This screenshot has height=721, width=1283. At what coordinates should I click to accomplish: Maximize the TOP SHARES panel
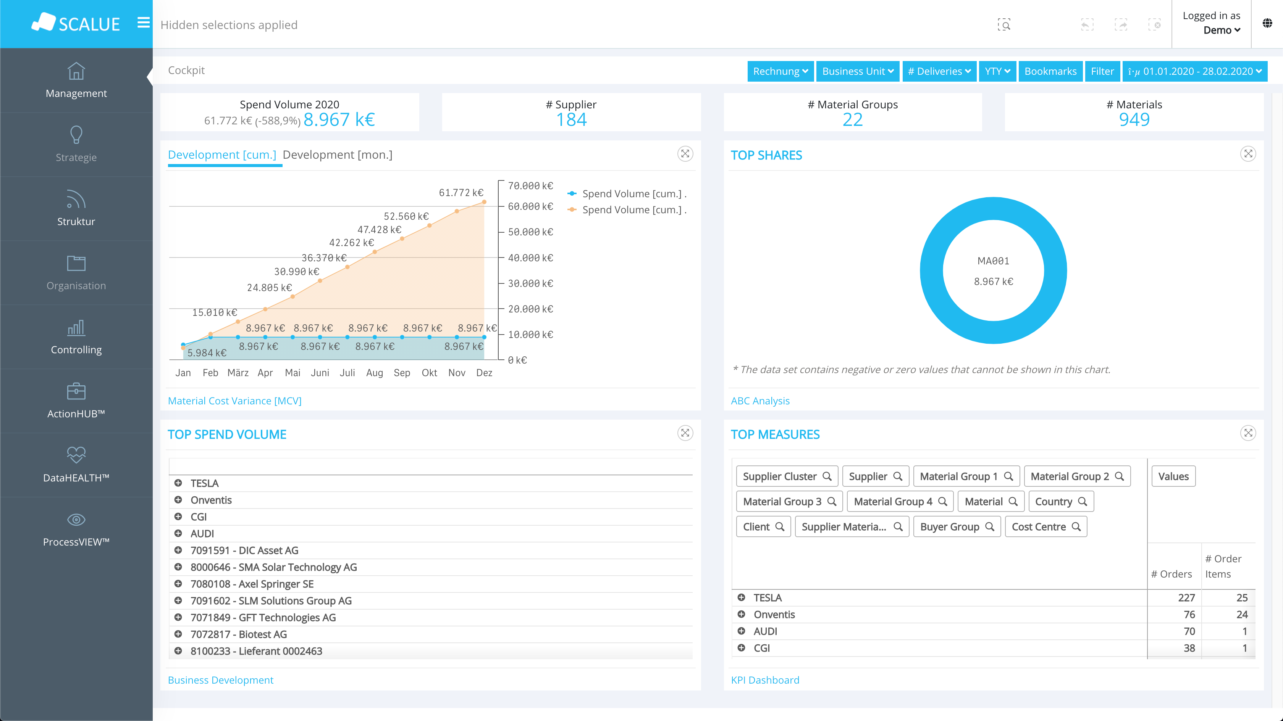tap(1248, 154)
